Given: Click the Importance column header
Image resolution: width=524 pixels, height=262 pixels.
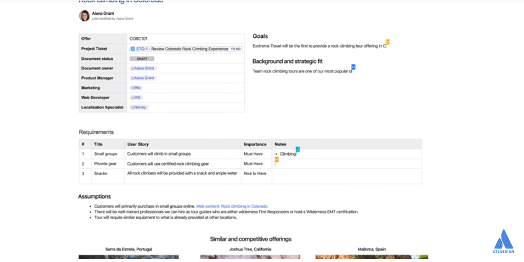Looking at the screenshot, I should pos(255,144).
